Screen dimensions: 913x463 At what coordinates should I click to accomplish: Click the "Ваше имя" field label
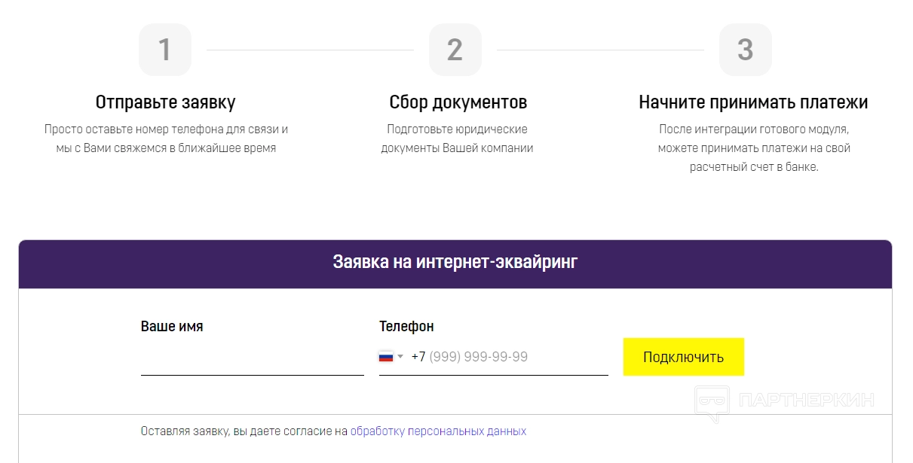172,327
